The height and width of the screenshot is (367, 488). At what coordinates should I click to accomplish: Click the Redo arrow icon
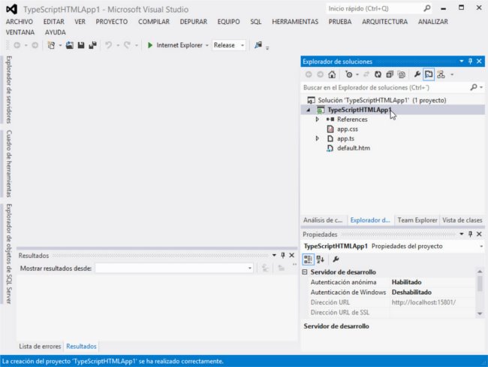coord(127,45)
